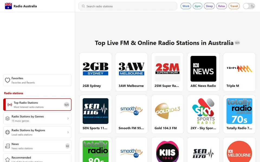The height and width of the screenshot is (162, 260).
Task: Select the Relax mood tag
Action: click(x=222, y=6)
